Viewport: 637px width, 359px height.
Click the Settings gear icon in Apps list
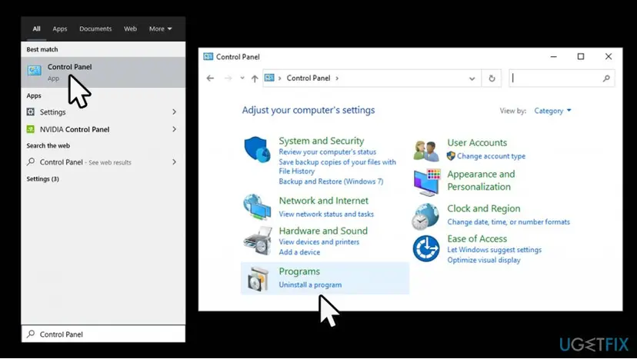(x=31, y=111)
